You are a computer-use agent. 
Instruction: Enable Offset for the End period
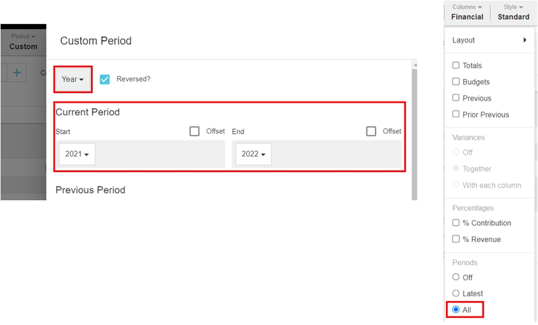coord(371,131)
